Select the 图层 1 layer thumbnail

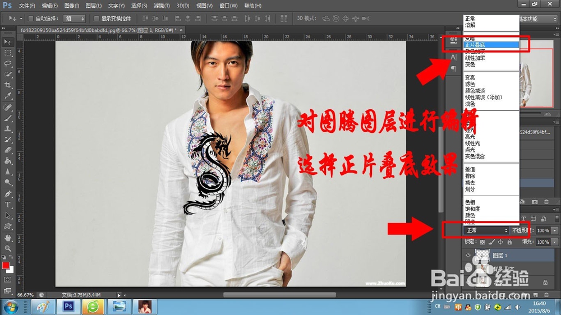(x=482, y=255)
